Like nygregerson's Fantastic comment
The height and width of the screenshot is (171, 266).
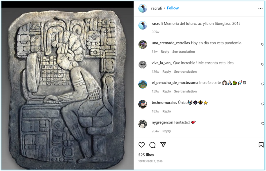(x=263, y=124)
